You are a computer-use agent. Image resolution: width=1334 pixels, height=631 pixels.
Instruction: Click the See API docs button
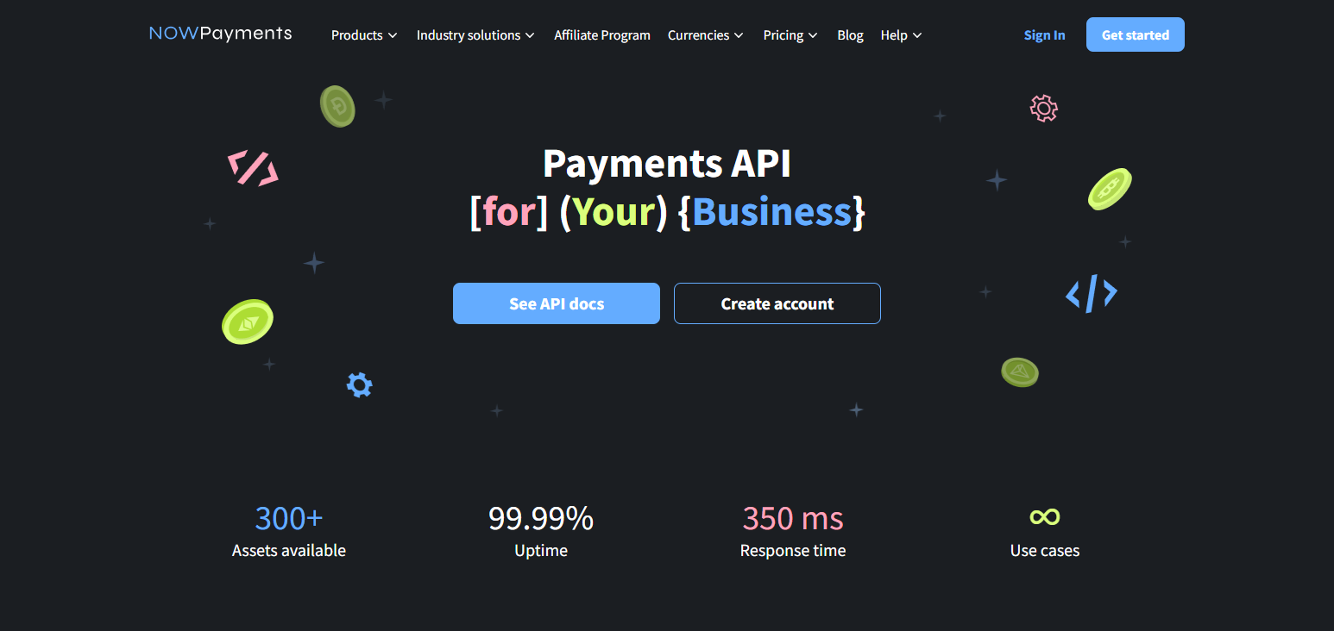pyautogui.click(x=557, y=303)
